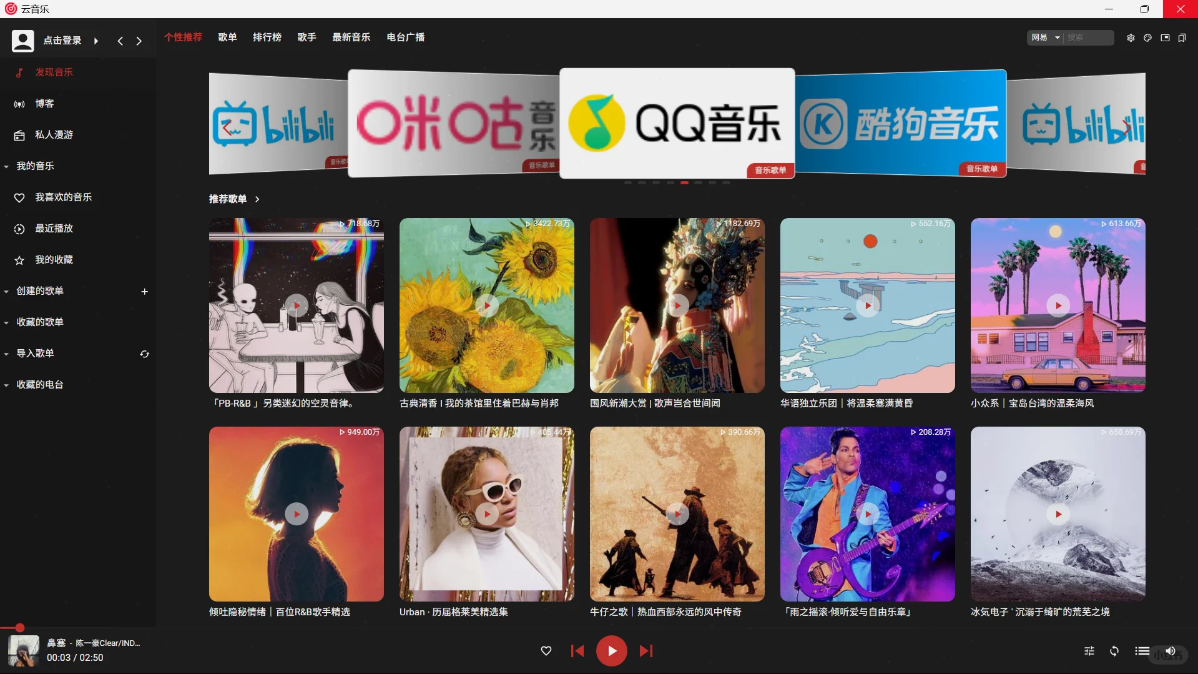Show previous banner with left arrow
The height and width of the screenshot is (674, 1198).
click(227, 129)
